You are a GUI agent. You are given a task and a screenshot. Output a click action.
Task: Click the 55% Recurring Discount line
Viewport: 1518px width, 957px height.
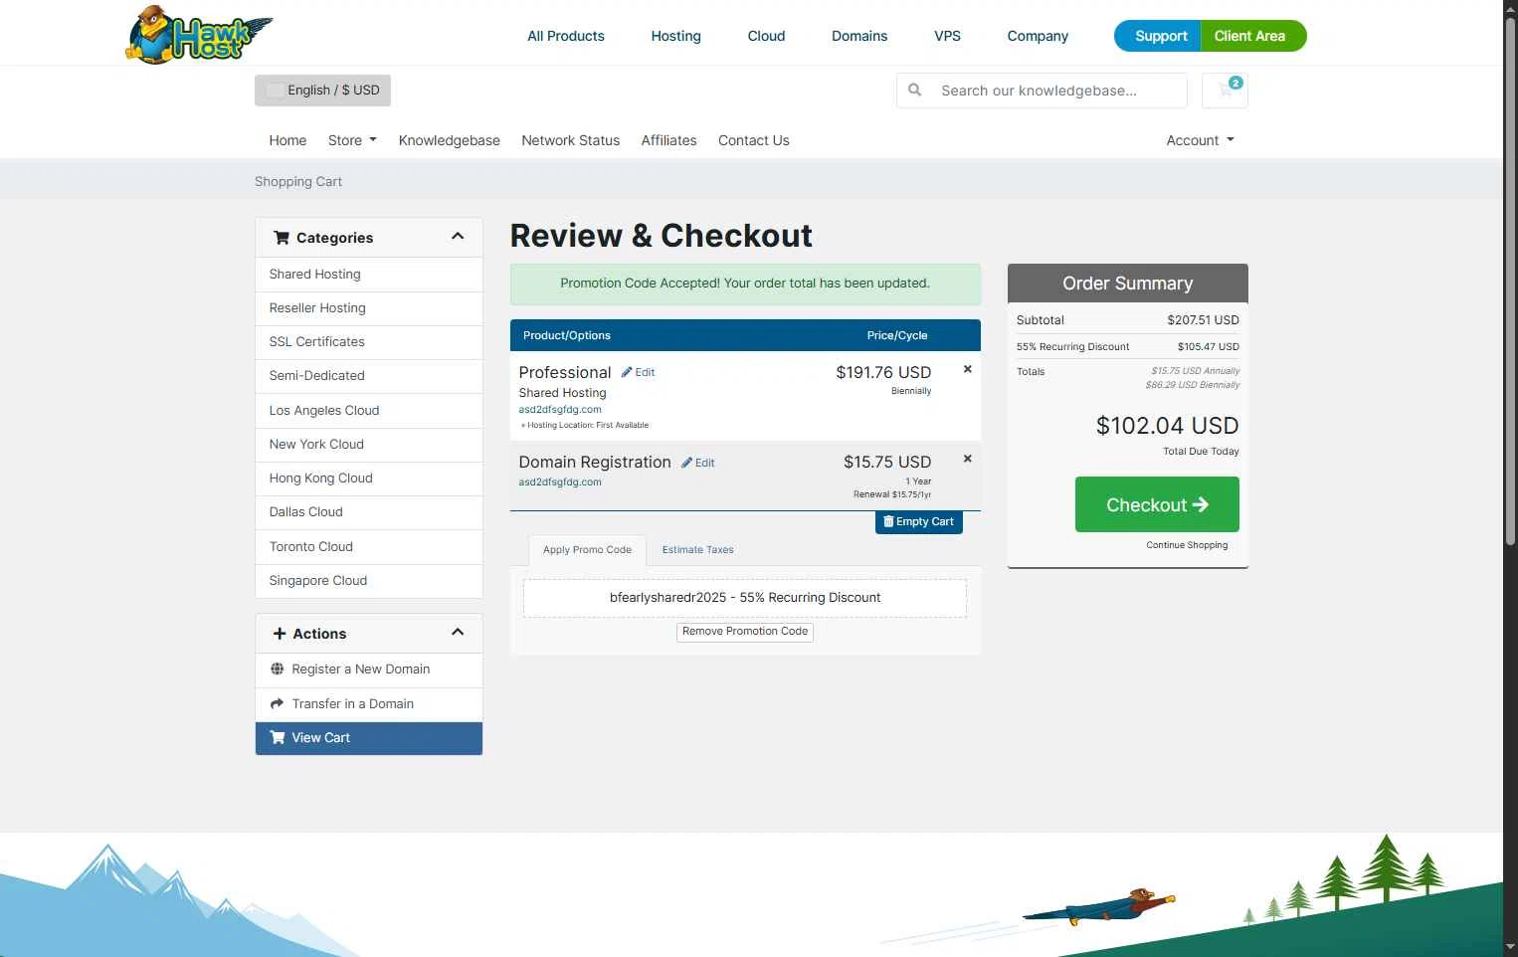pyautogui.click(x=1128, y=347)
